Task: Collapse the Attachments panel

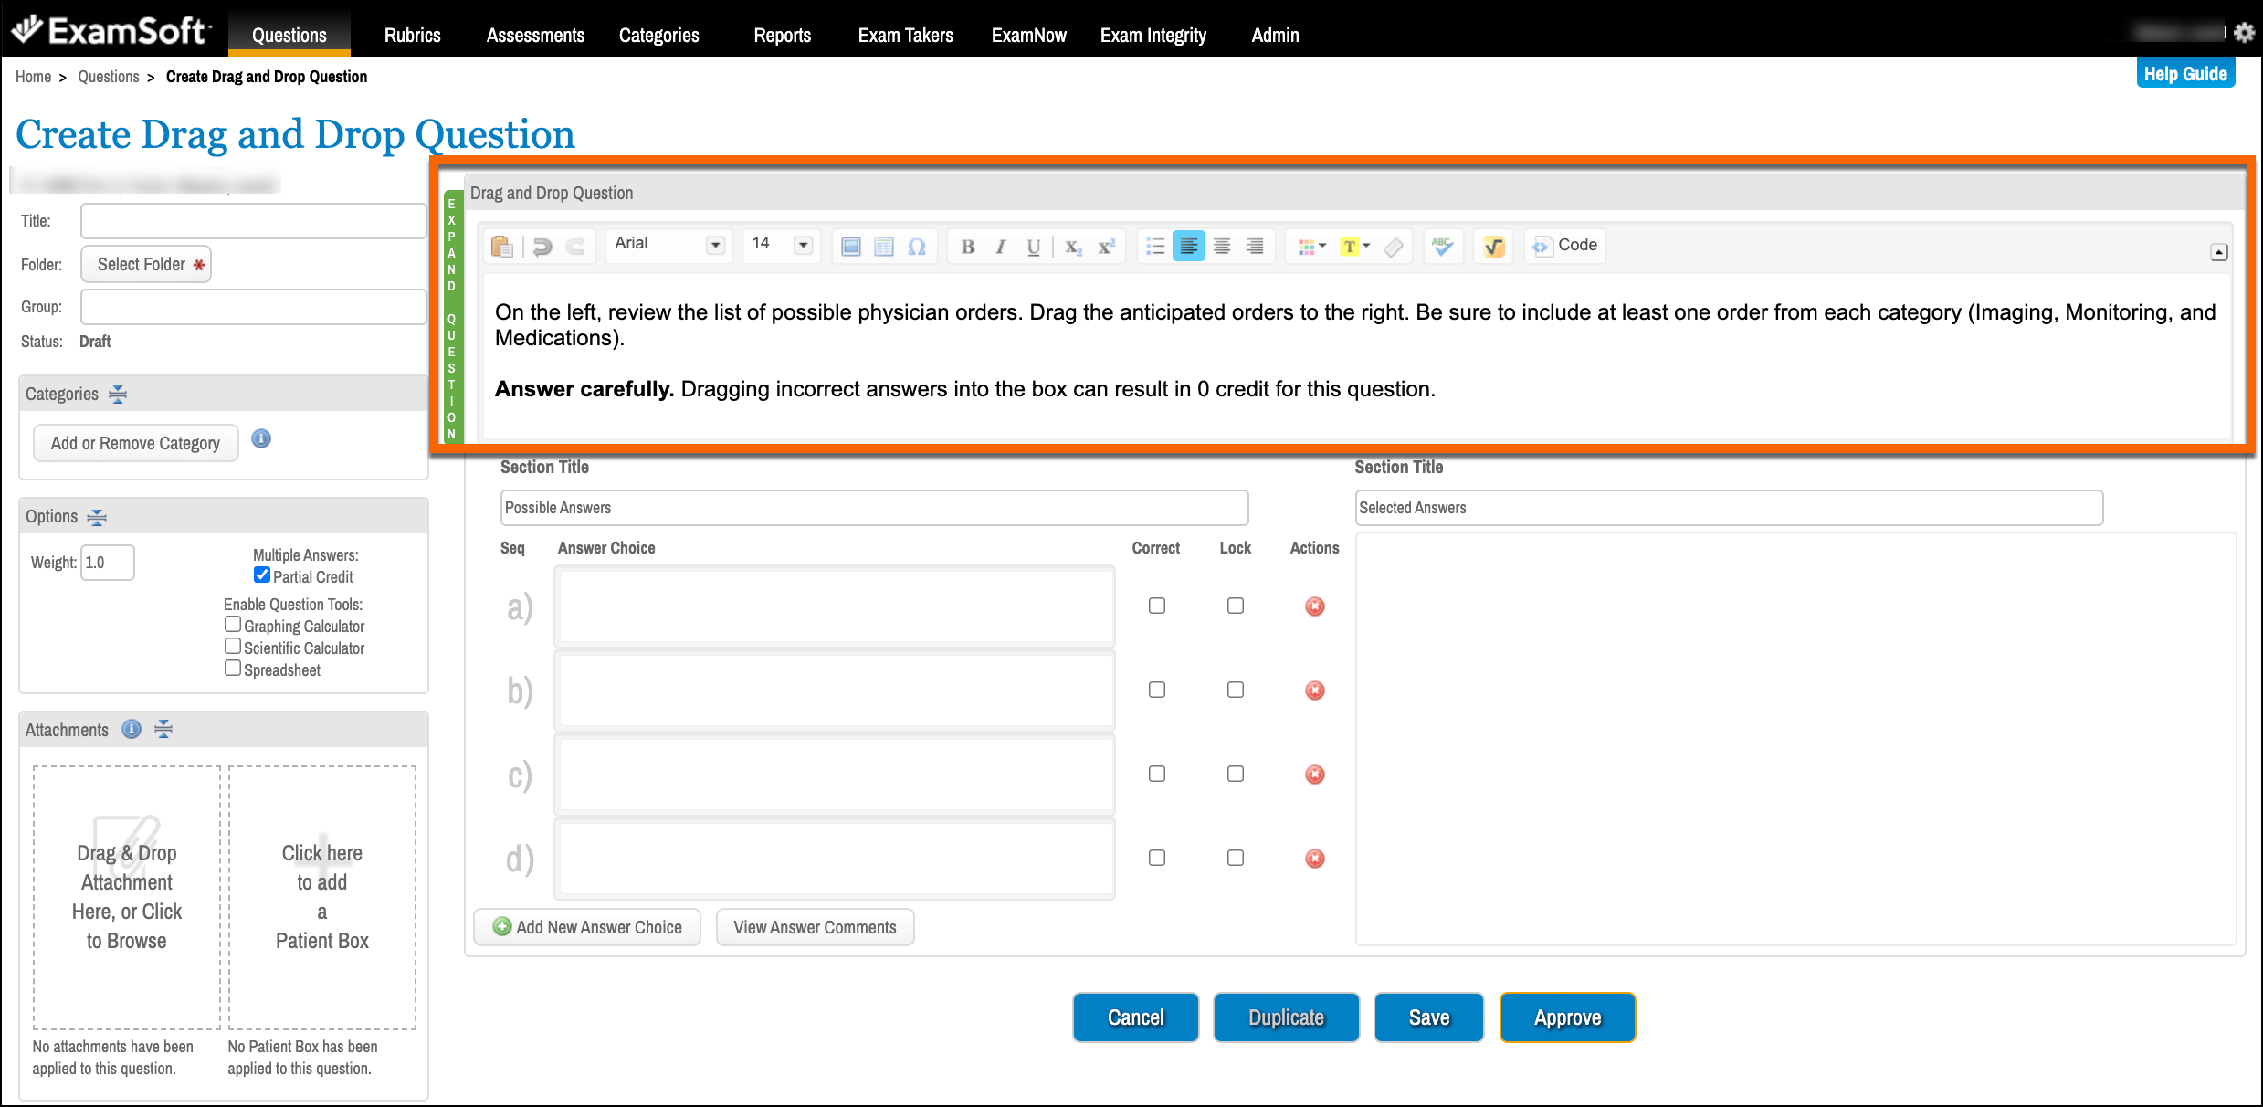Action: (x=163, y=729)
